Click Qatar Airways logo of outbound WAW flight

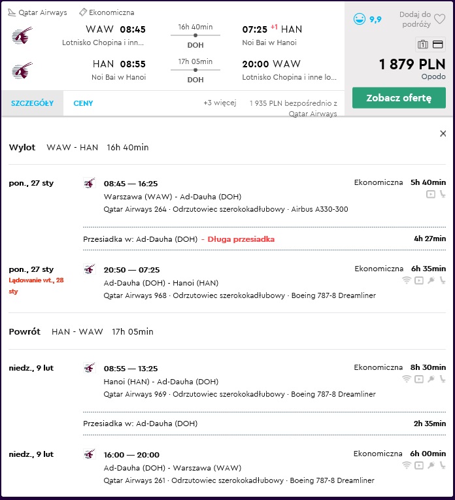(22, 35)
